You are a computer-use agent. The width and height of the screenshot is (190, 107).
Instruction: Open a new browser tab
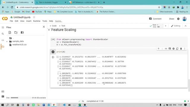click(104, 2)
